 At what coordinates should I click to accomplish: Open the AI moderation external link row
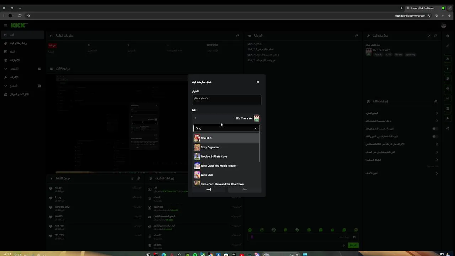402,144
